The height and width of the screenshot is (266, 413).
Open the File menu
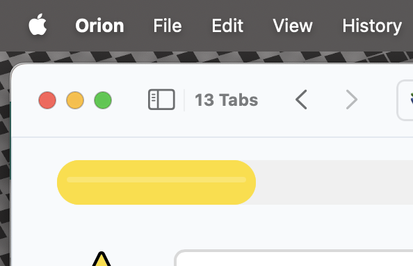point(168,26)
